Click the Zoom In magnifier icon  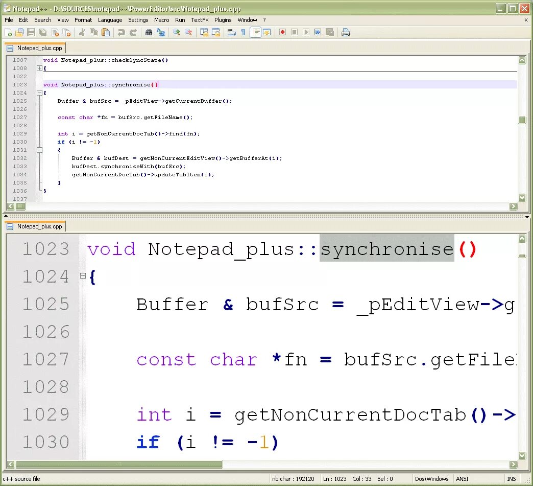click(x=176, y=32)
